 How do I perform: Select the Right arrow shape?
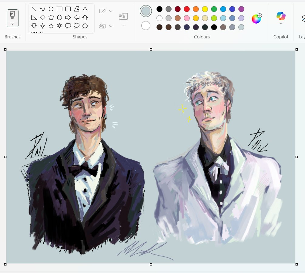(x=68, y=18)
